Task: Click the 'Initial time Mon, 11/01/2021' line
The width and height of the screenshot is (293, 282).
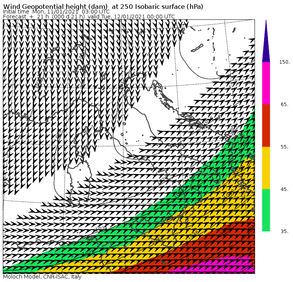Action: pyautogui.click(x=56, y=12)
